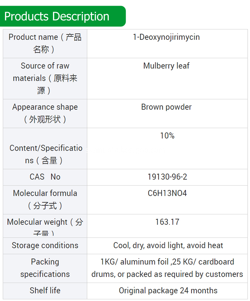Click the Appearance shape label cell
Image resolution: width=250 pixels, height=301 pixels.
tap(45, 113)
